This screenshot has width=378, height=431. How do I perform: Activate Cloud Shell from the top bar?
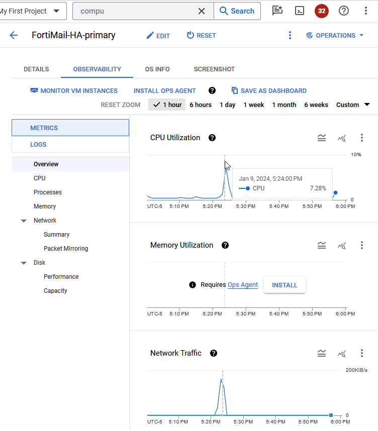(299, 11)
